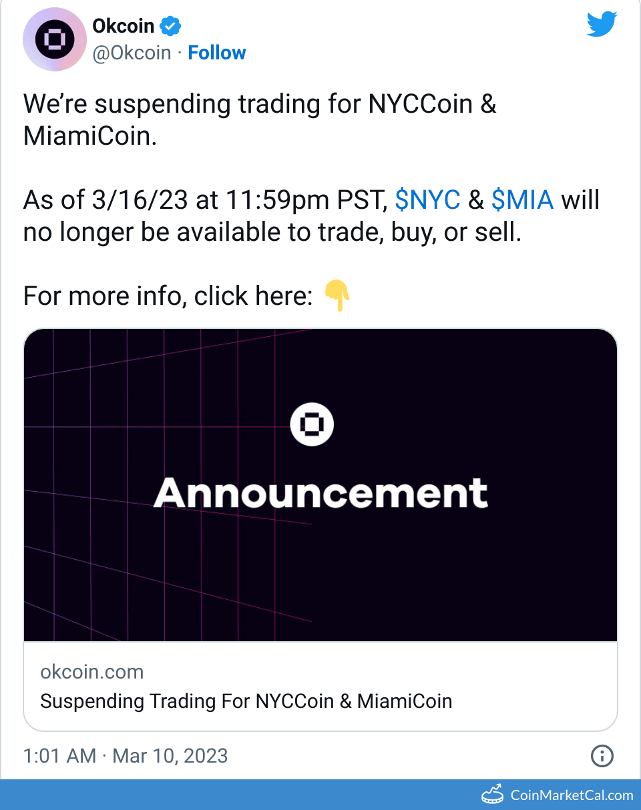Click the "For more info, click here" text
The width and height of the screenshot is (641, 810).
[x=168, y=296]
